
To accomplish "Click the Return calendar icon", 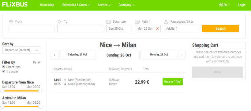I will pyautogui.click(x=137, y=21).
